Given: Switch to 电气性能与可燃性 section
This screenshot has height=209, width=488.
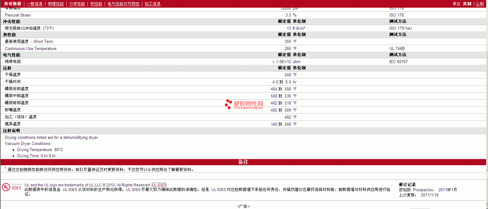Looking at the screenshot, I should pos(123,4).
